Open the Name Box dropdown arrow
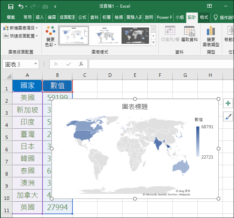The height and width of the screenshot is (218, 234). 36,64
